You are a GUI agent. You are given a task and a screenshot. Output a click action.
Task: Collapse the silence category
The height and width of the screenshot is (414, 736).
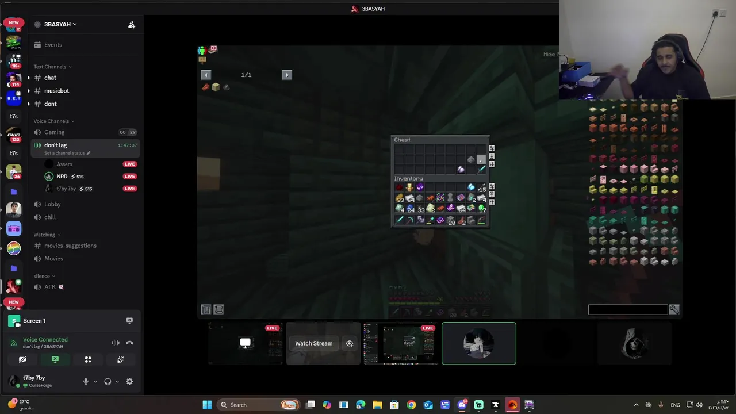pyautogui.click(x=44, y=276)
